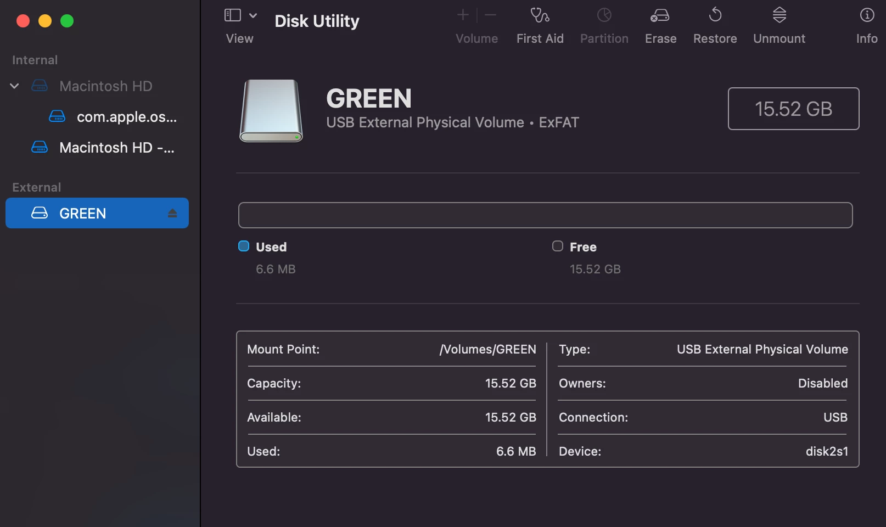This screenshot has width=886, height=527.
Task: Open the Info icon
Action: pos(867,15)
